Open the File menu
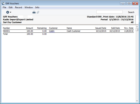The image size is (140, 104). click(x=5, y=7)
